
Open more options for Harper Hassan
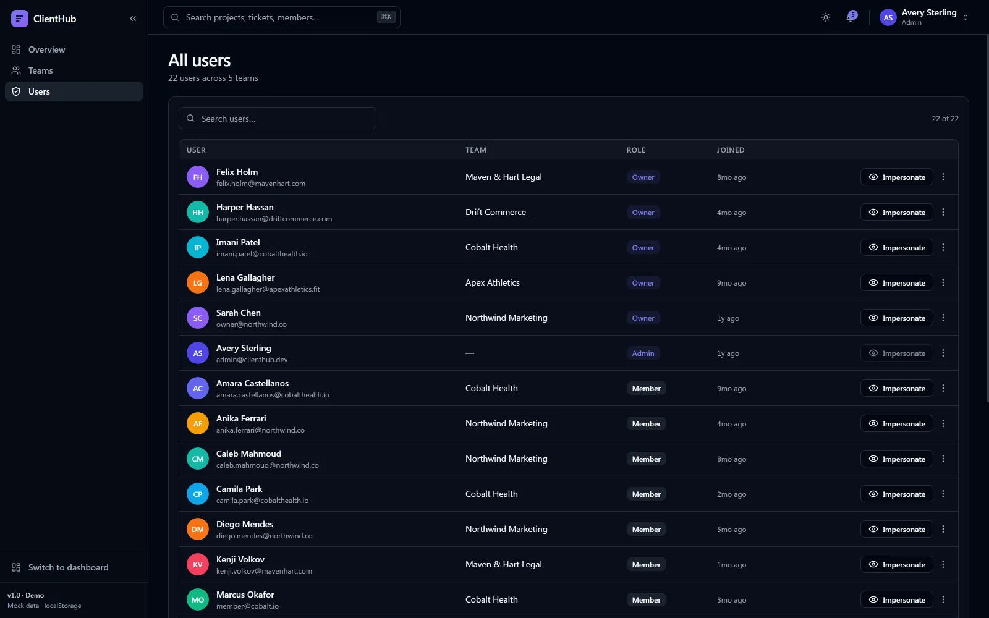coord(943,212)
